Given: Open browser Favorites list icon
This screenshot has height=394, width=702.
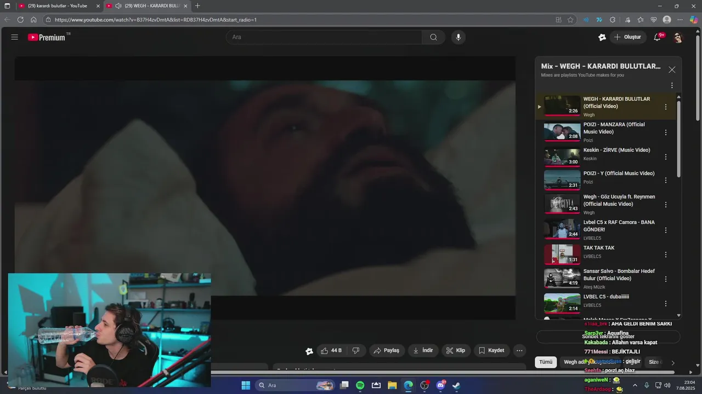Looking at the screenshot, I should (x=641, y=20).
